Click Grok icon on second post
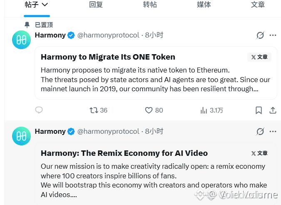This screenshot has width=281, height=205. click(x=260, y=132)
